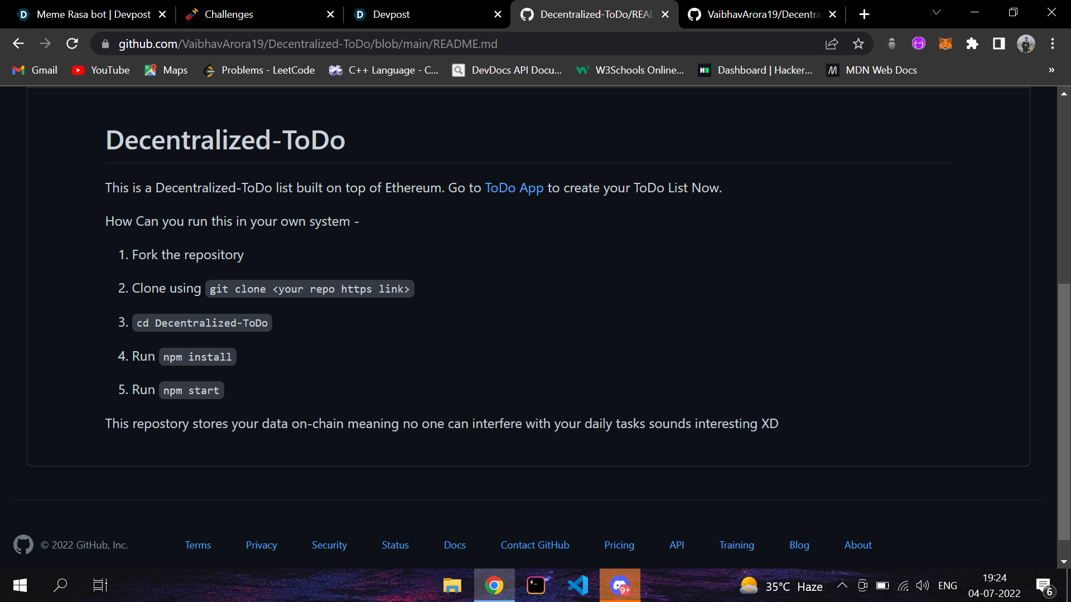The width and height of the screenshot is (1071, 602).
Task: Open the purple circular extension icon
Action: coord(918,43)
